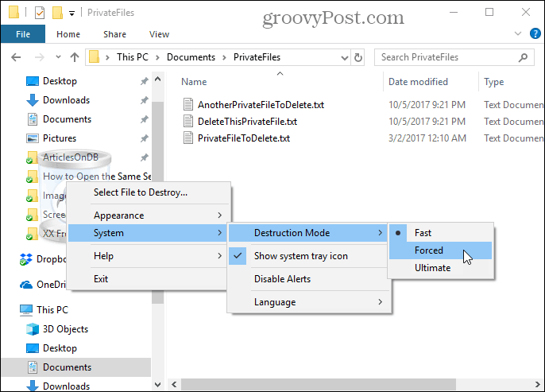Click Exit in the context menu
Viewport: 545px width, 392px height.
[148, 279]
